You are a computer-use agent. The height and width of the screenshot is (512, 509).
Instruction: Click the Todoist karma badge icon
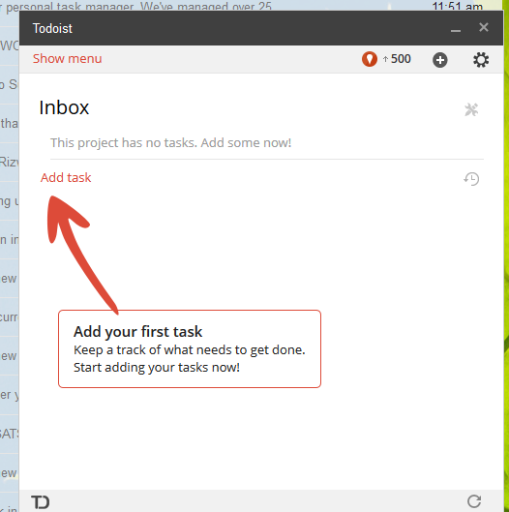click(x=370, y=59)
